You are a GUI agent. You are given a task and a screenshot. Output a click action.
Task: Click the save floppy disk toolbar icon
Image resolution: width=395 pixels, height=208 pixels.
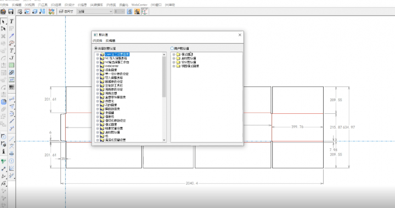(x=10, y=11)
